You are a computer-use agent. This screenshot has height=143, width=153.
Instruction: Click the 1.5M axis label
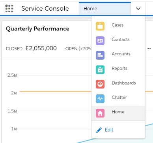12,111
